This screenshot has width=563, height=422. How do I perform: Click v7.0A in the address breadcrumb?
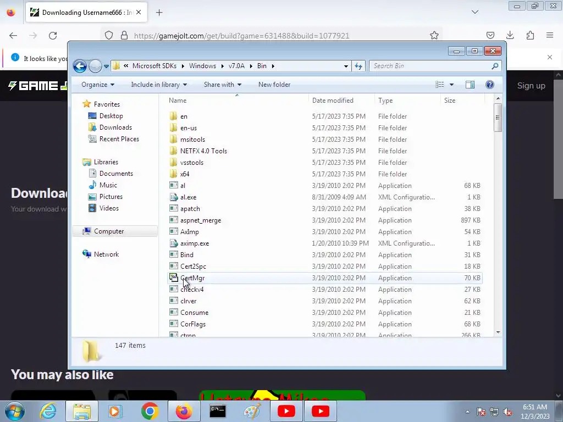click(x=236, y=66)
